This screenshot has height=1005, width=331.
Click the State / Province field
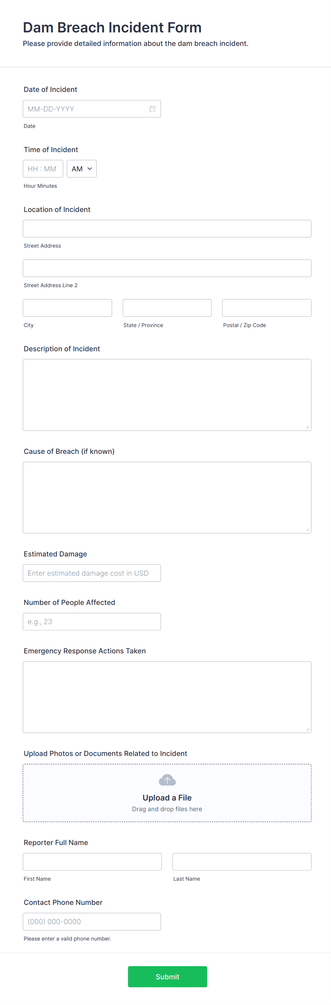pos(167,307)
